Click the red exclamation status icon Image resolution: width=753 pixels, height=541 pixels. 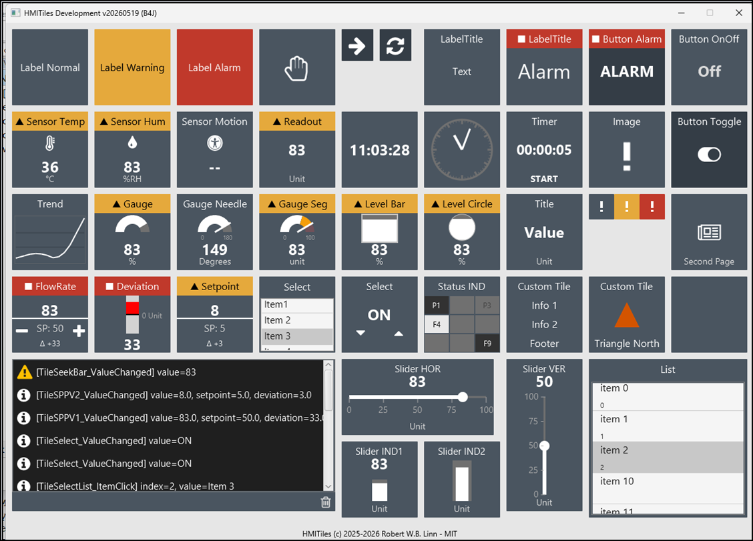click(x=652, y=207)
